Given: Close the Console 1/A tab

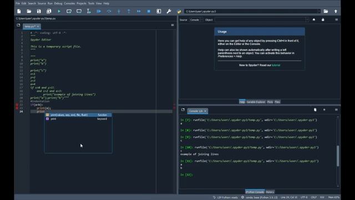Looking at the screenshot, I should click(x=205, y=111).
